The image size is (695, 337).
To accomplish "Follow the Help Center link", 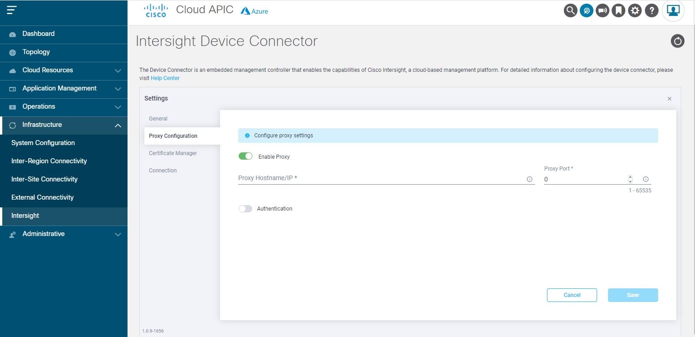I will point(165,78).
